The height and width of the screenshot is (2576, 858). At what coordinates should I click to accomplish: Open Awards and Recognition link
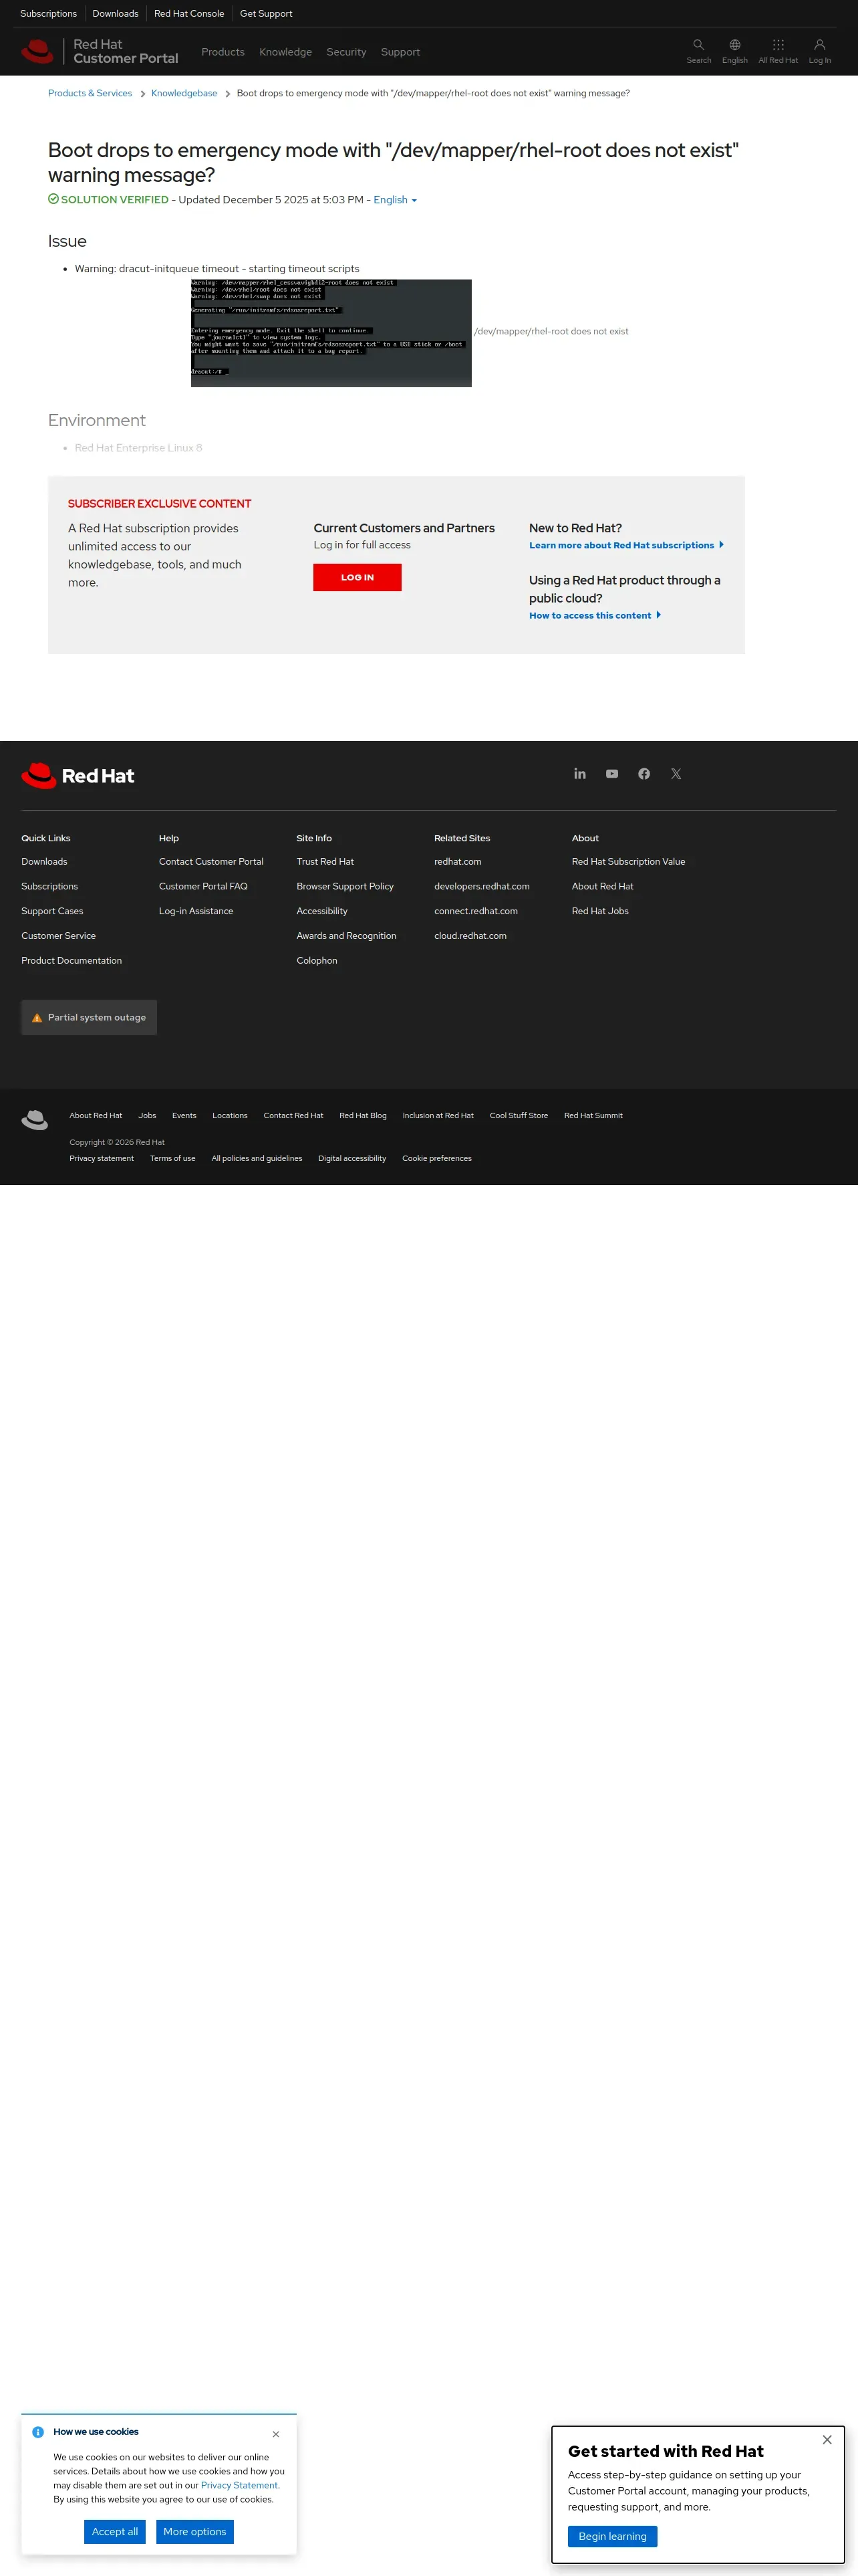pyautogui.click(x=345, y=936)
